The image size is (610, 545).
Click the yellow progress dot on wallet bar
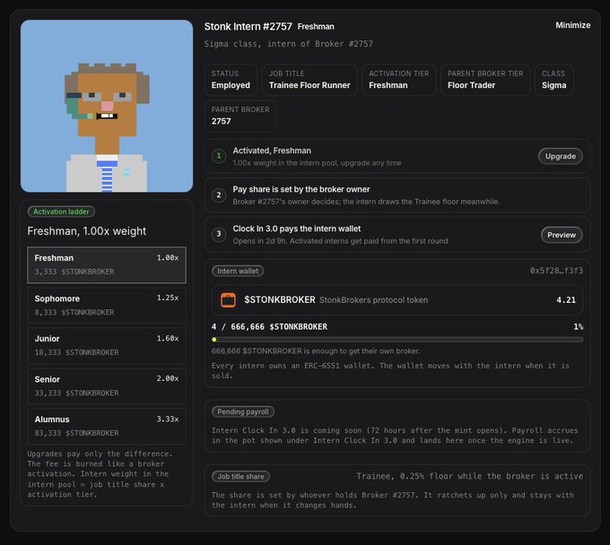coord(214,340)
